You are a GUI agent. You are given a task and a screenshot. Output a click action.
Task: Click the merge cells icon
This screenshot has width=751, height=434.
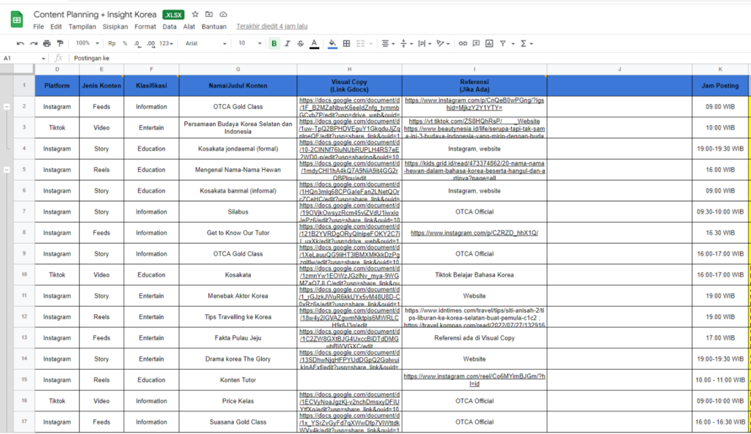360,43
